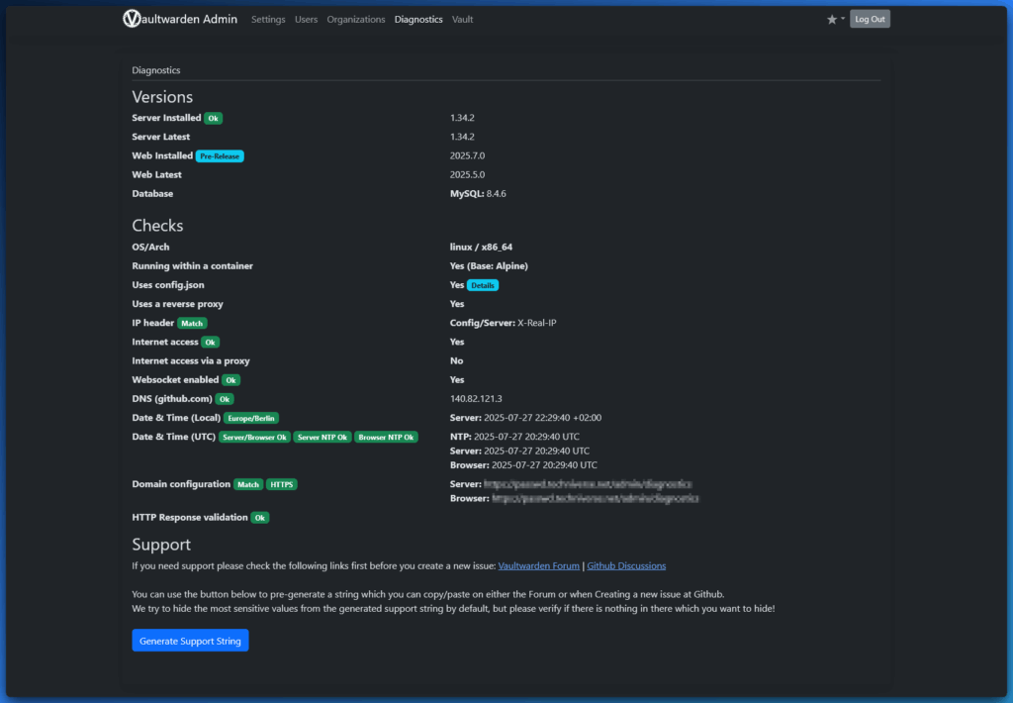The height and width of the screenshot is (703, 1013).
Task: Open the star theme selector dropdown
Action: point(835,20)
